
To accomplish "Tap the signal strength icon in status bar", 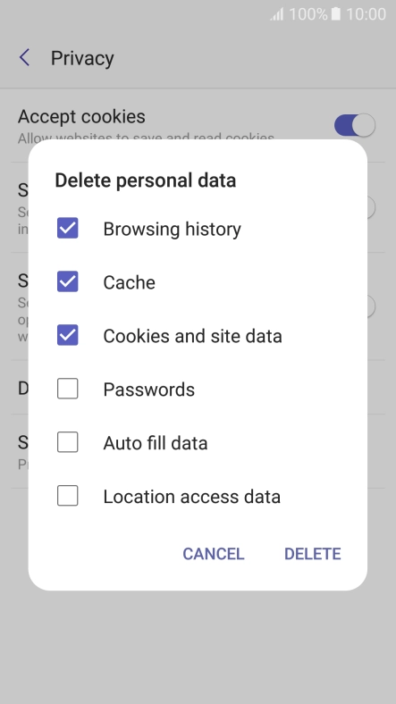I will (x=276, y=14).
